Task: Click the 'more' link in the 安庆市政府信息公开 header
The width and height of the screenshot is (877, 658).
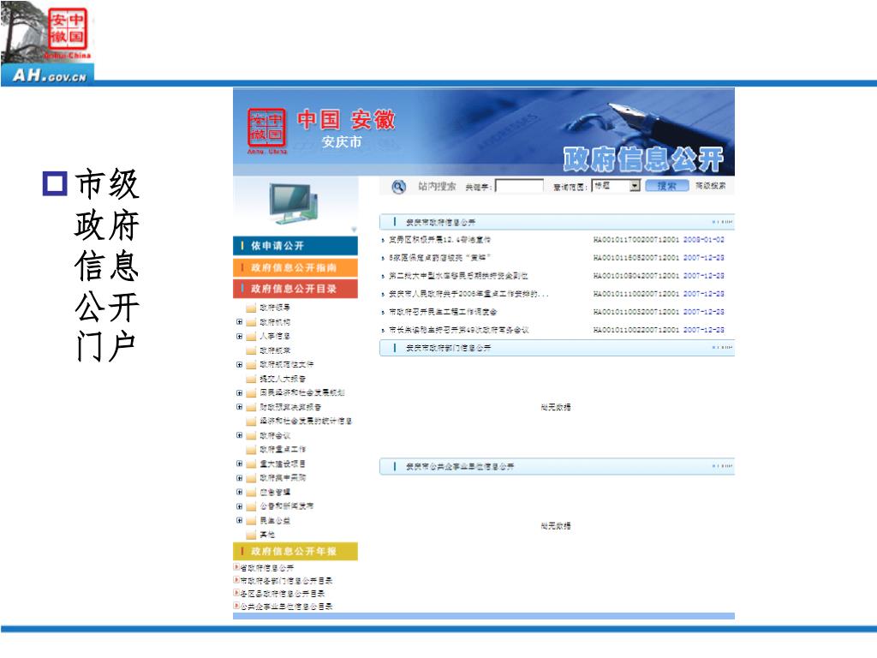Action: point(722,222)
